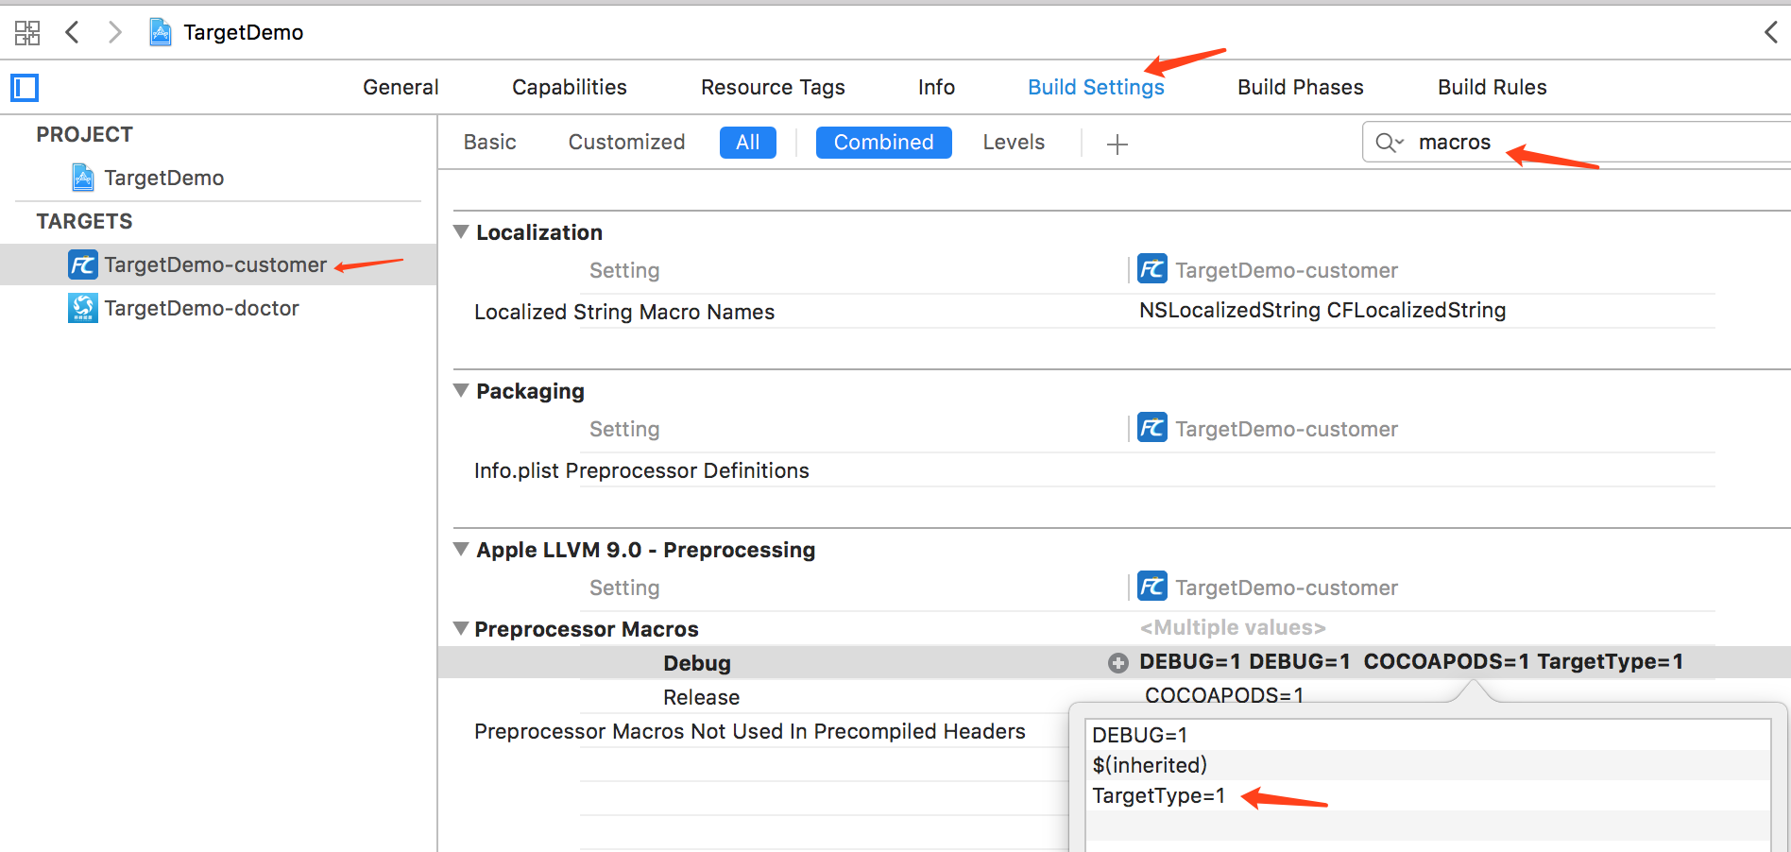
Task: Click the search magnifier filter icon
Action: [x=1389, y=143]
